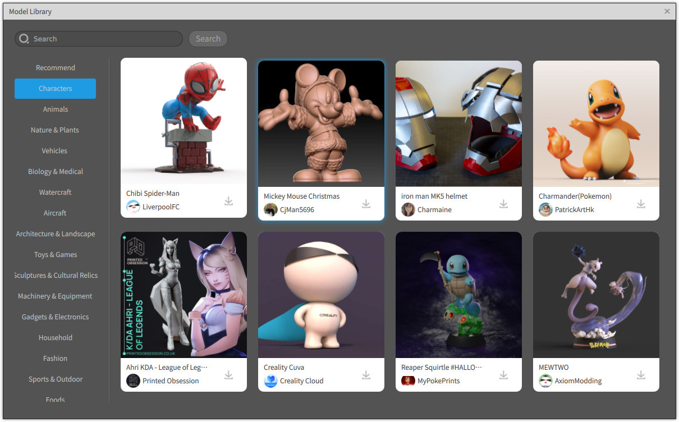The height and width of the screenshot is (422, 679).
Task: Click author name 'Creality Cloud'
Action: pyautogui.click(x=301, y=381)
